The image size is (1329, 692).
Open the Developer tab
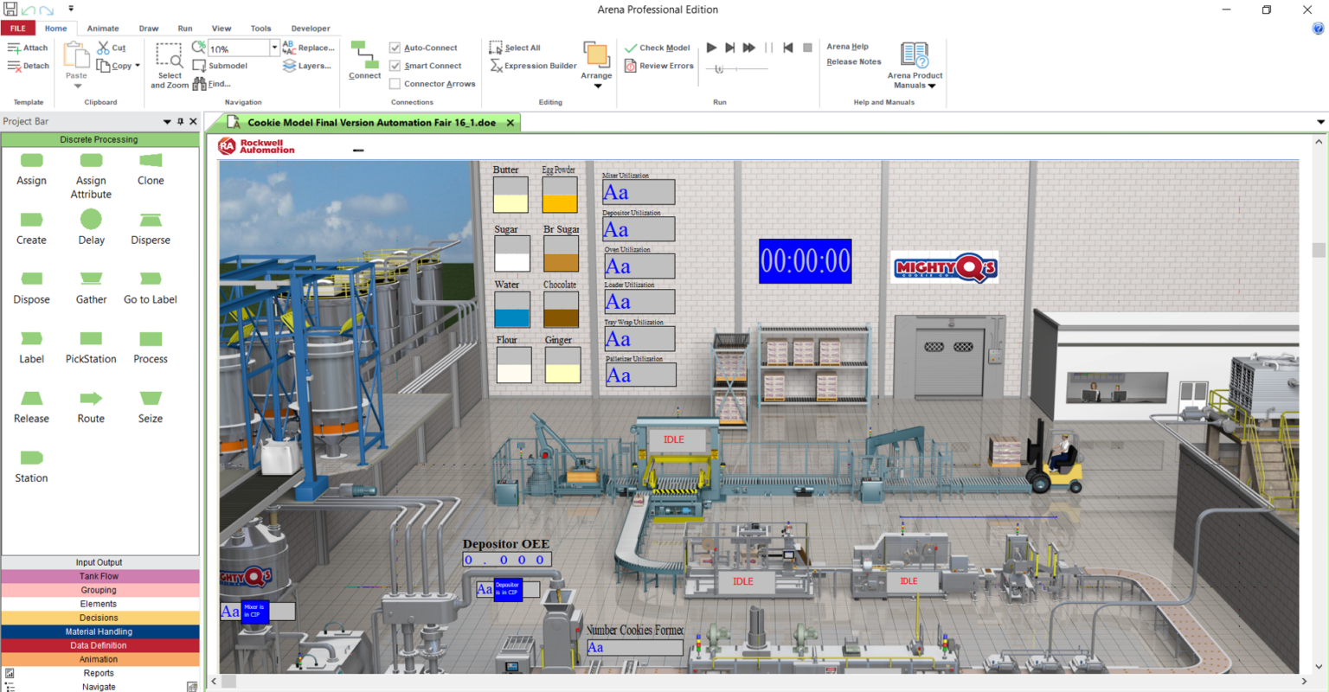pos(311,28)
